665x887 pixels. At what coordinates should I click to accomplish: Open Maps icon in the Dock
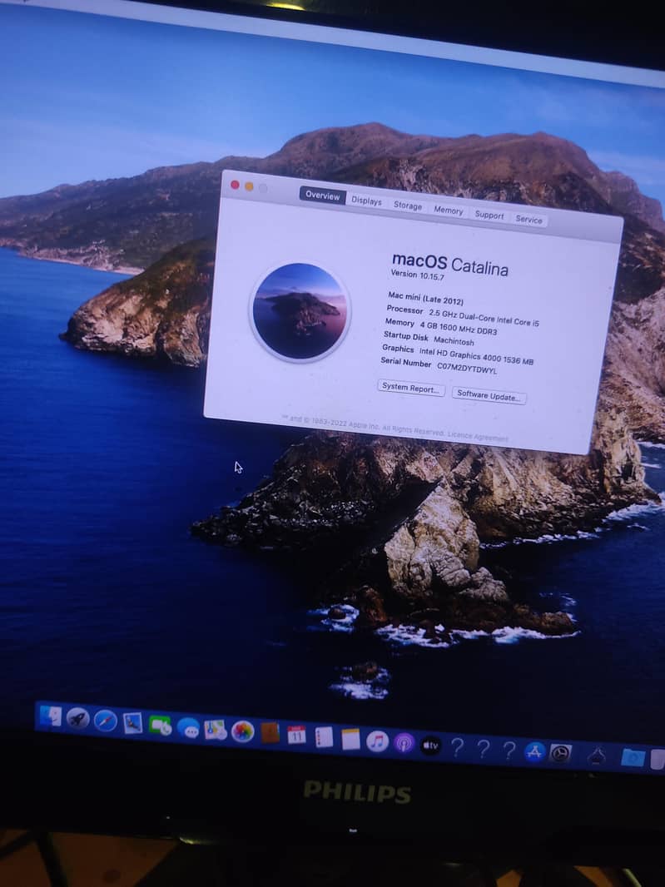click(215, 730)
